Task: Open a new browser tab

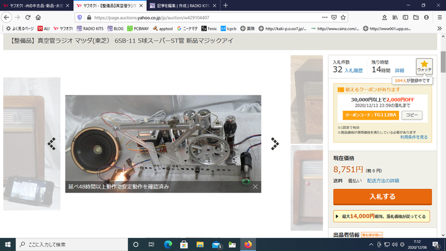Action: tap(225, 6)
